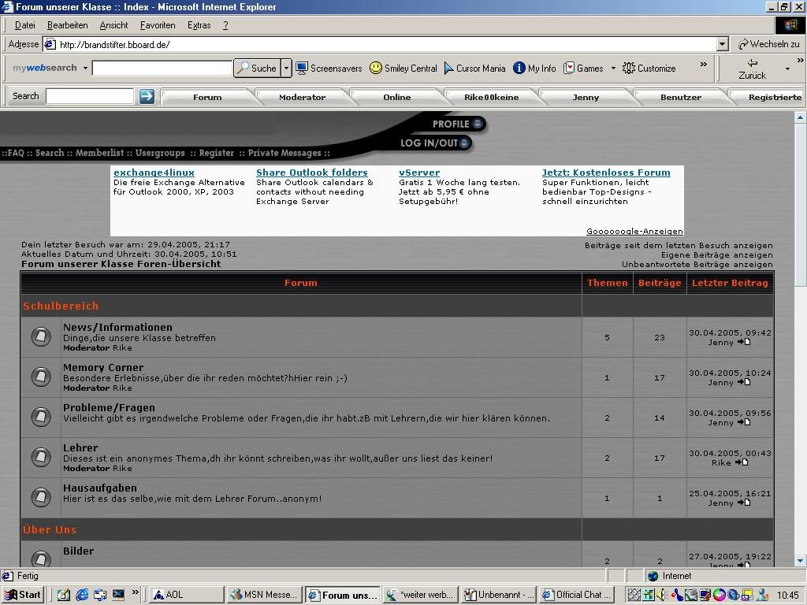Click Customize gear icon
Viewport: 807px width, 605px height.
click(628, 68)
